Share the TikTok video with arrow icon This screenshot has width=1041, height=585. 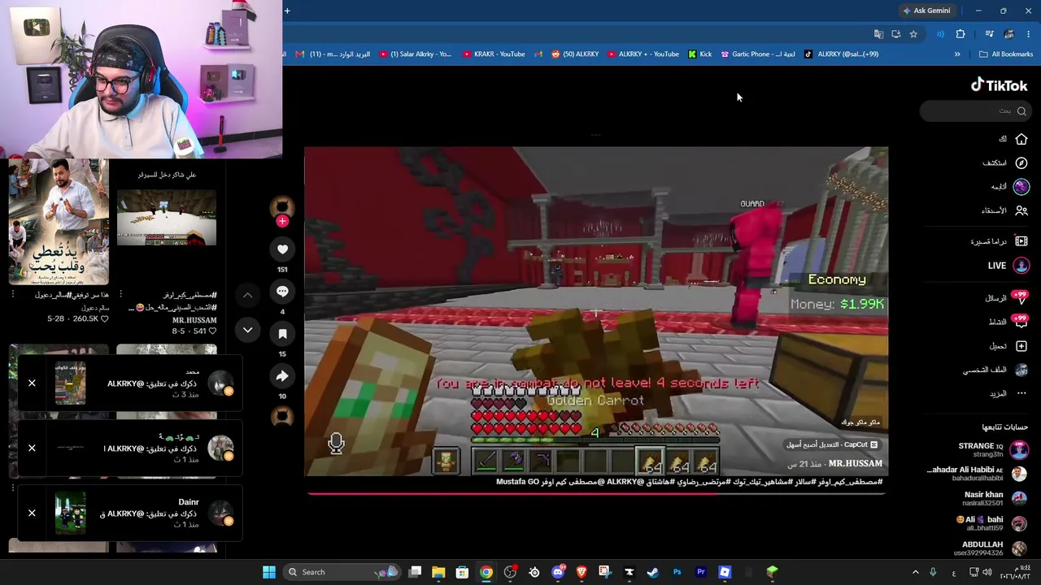(282, 376)
